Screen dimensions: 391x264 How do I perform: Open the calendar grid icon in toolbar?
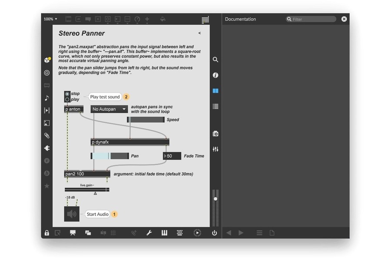205,20
